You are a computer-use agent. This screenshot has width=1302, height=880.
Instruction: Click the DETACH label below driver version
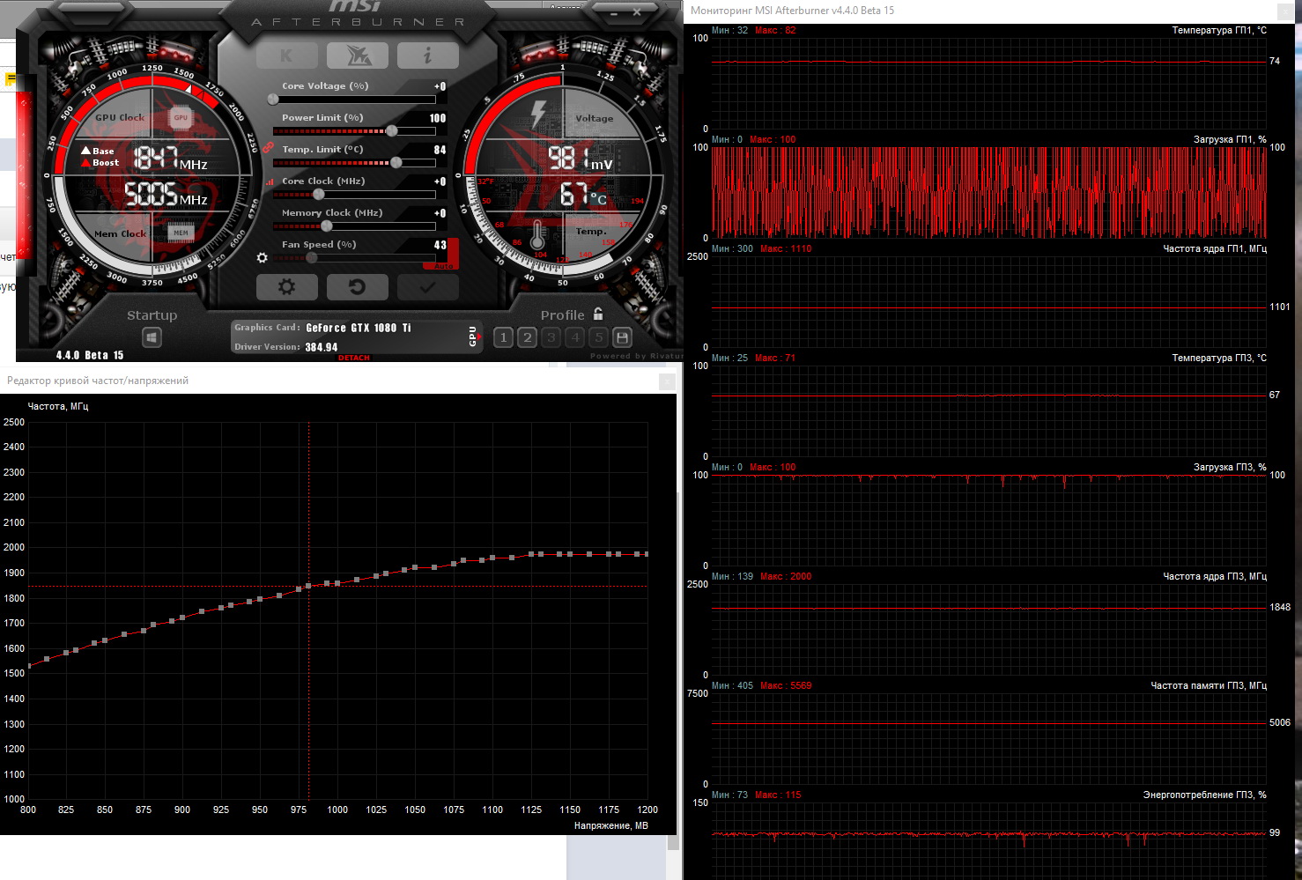click(x=354, y=358)
